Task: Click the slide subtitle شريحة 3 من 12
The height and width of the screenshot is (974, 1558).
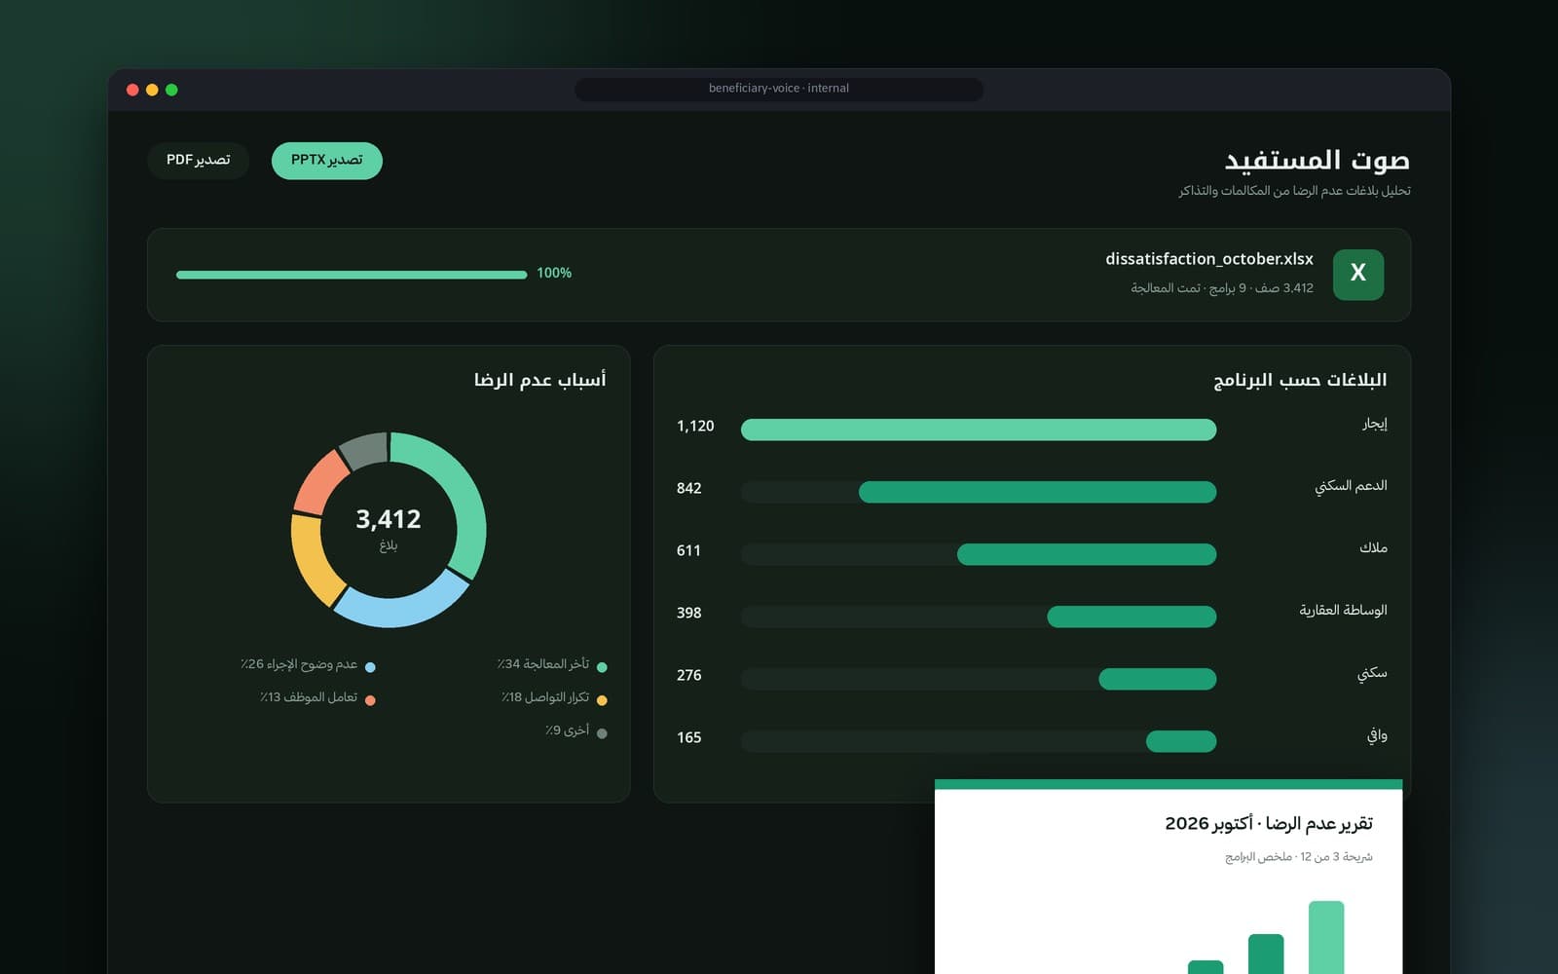Action: (1336, 857)
